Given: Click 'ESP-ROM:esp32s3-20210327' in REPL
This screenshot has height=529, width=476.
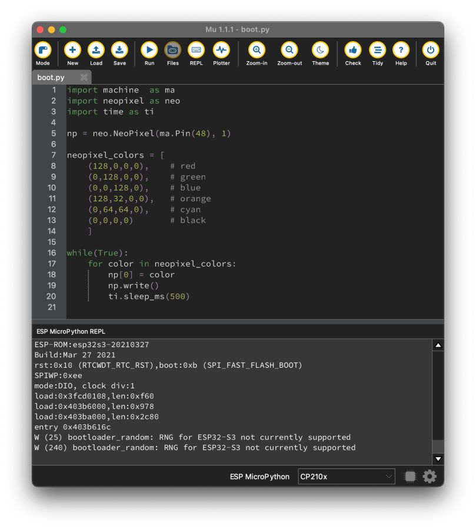Looking at the screenshot, I should pyautogui.click(x=92, y=344).
